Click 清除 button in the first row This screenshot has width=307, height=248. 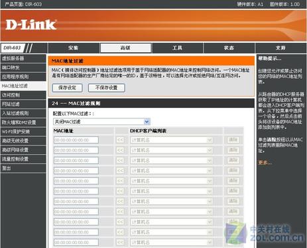coord(233,140)
